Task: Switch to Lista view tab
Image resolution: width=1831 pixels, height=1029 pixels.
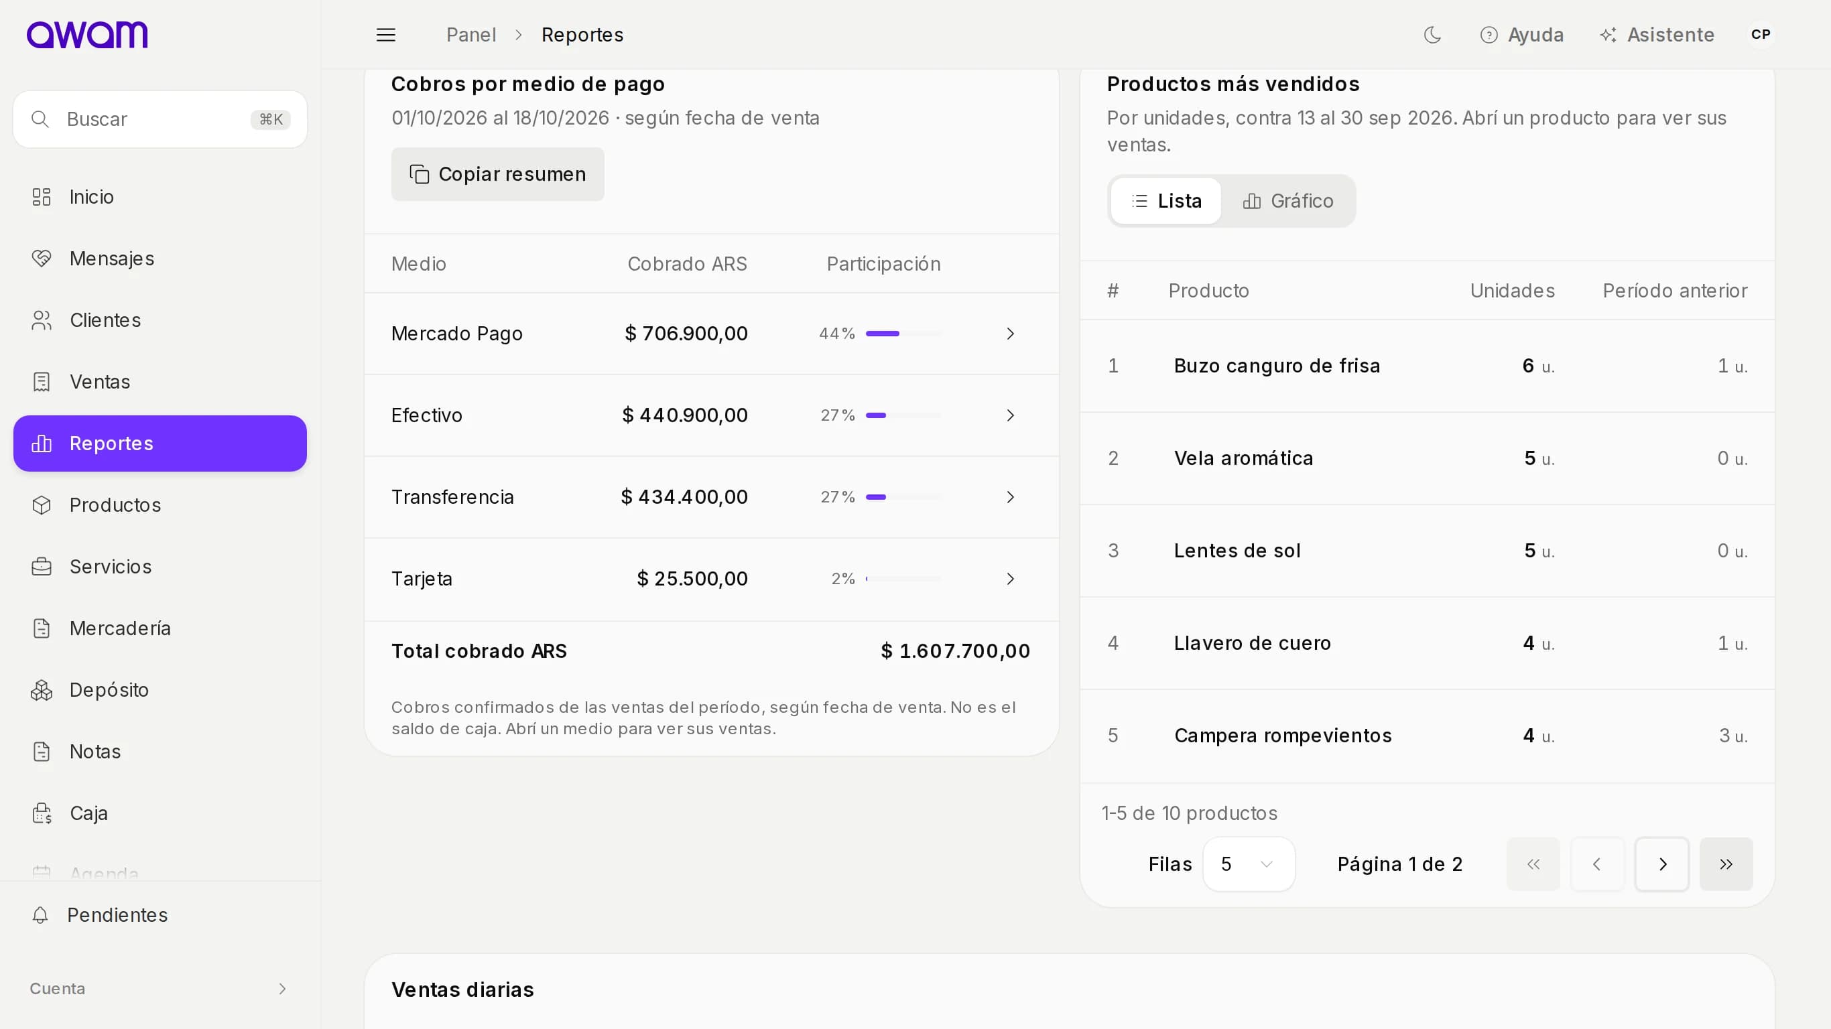Action: pyautogui.click(x=1165, y=201)
